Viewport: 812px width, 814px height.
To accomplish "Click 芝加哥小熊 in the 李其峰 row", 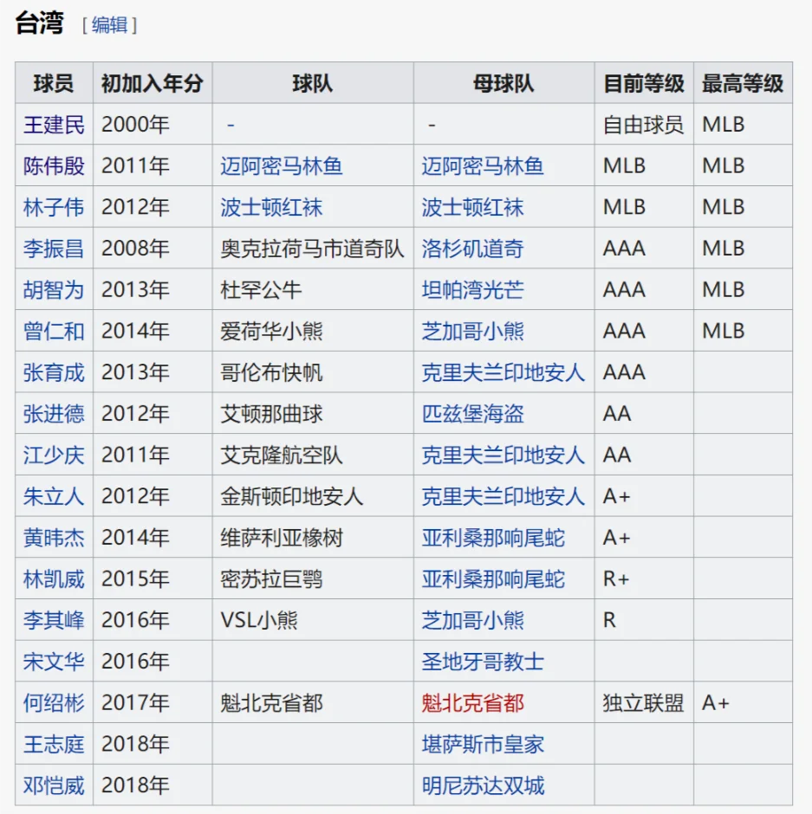I will click(x=473, y=620).
